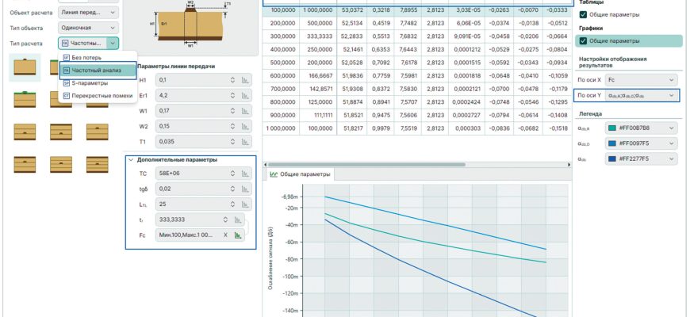
Task: Click the chart icon next to Er1
Action: (x=246, y=95)
